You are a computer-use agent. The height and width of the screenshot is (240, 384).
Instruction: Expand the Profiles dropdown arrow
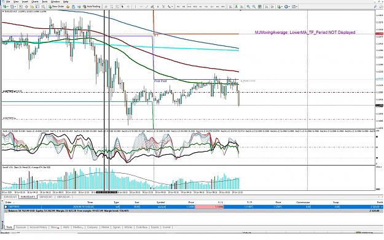tap(15, 7)
